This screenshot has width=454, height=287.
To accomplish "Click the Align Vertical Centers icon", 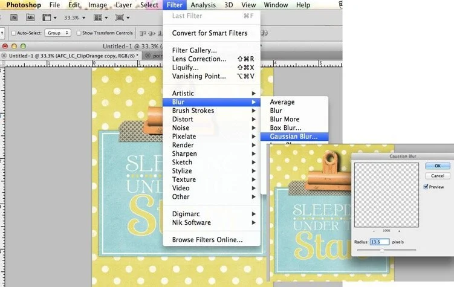I will point(152,33).
